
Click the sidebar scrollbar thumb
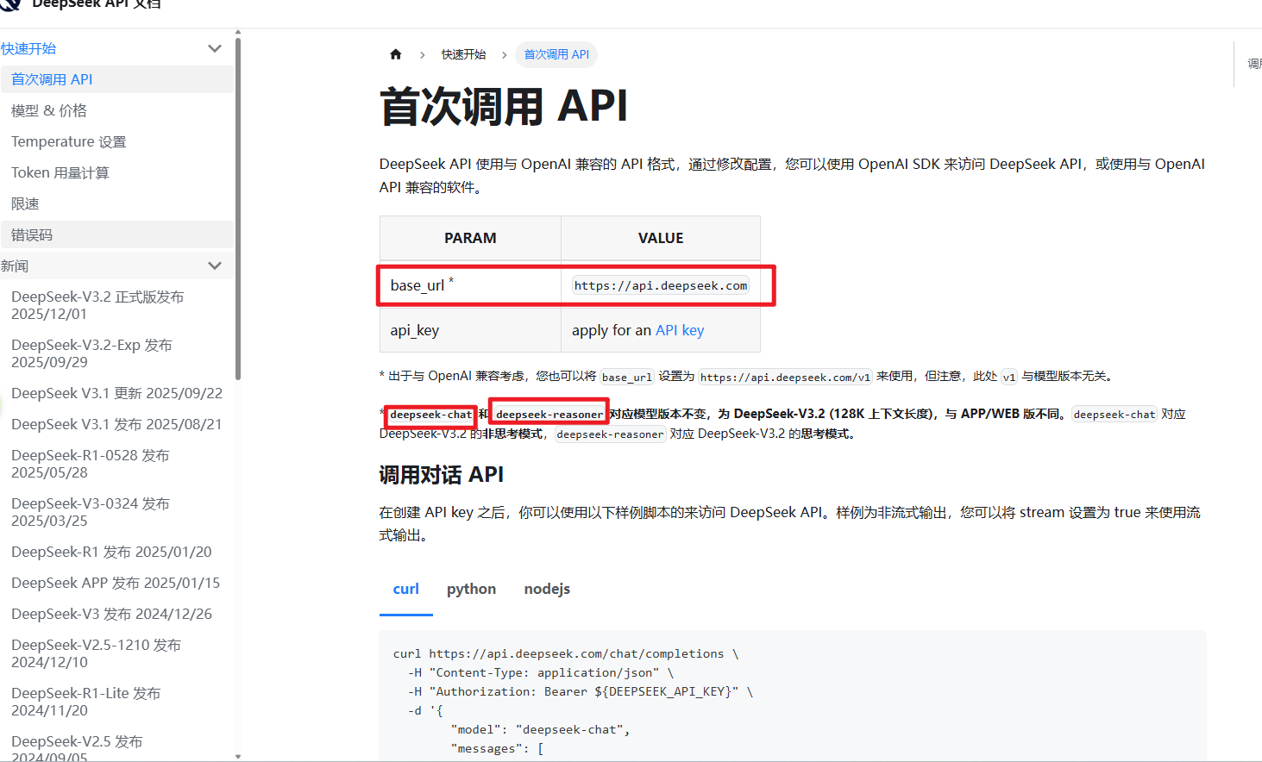click(x=238, y=207)
